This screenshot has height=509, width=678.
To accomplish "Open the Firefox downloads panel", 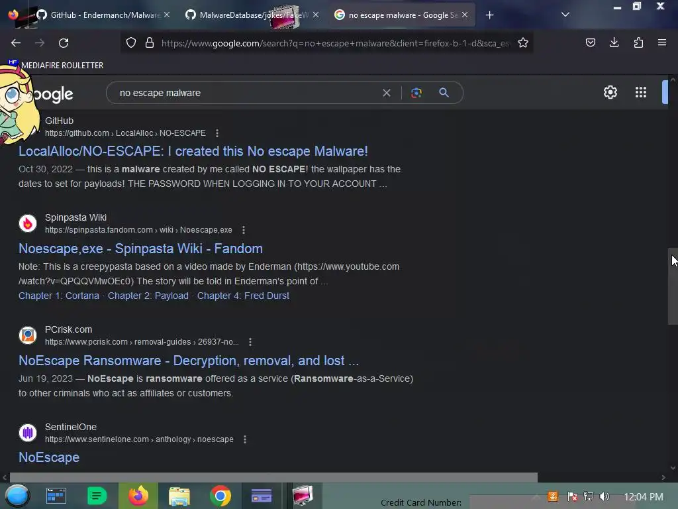I will pyautogui.click(x=614, y=42).
